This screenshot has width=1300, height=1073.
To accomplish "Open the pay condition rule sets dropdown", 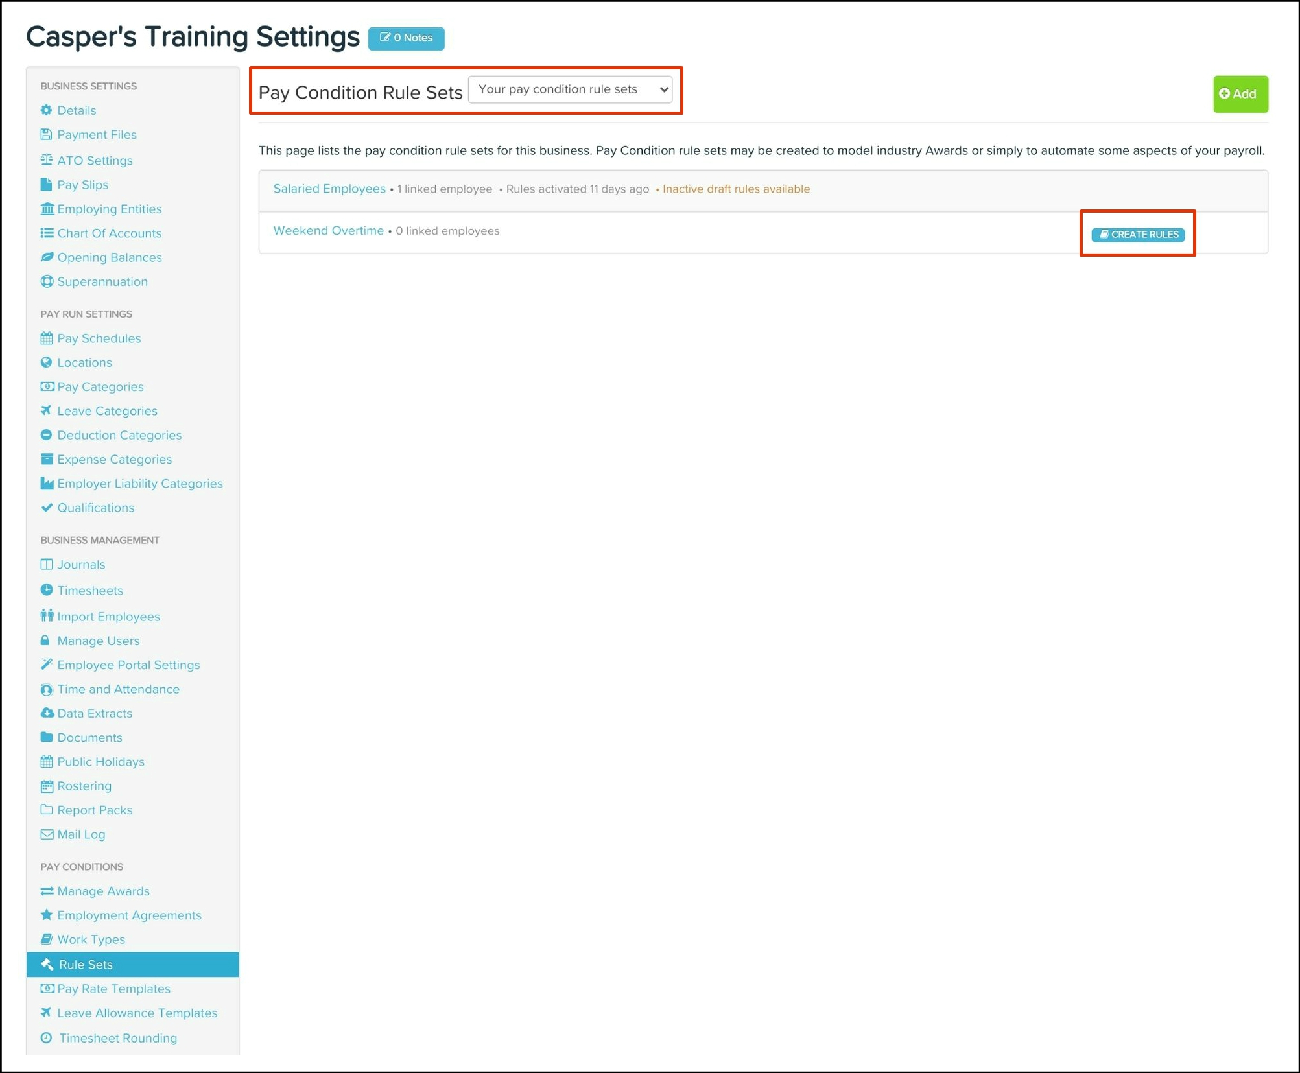I will click(570, 89).
